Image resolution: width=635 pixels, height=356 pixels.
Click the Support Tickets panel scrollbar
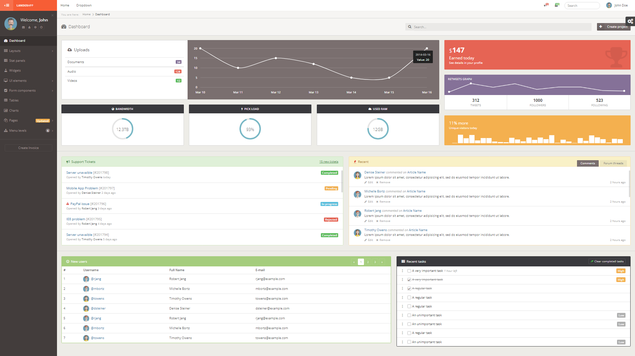[342, 181]
